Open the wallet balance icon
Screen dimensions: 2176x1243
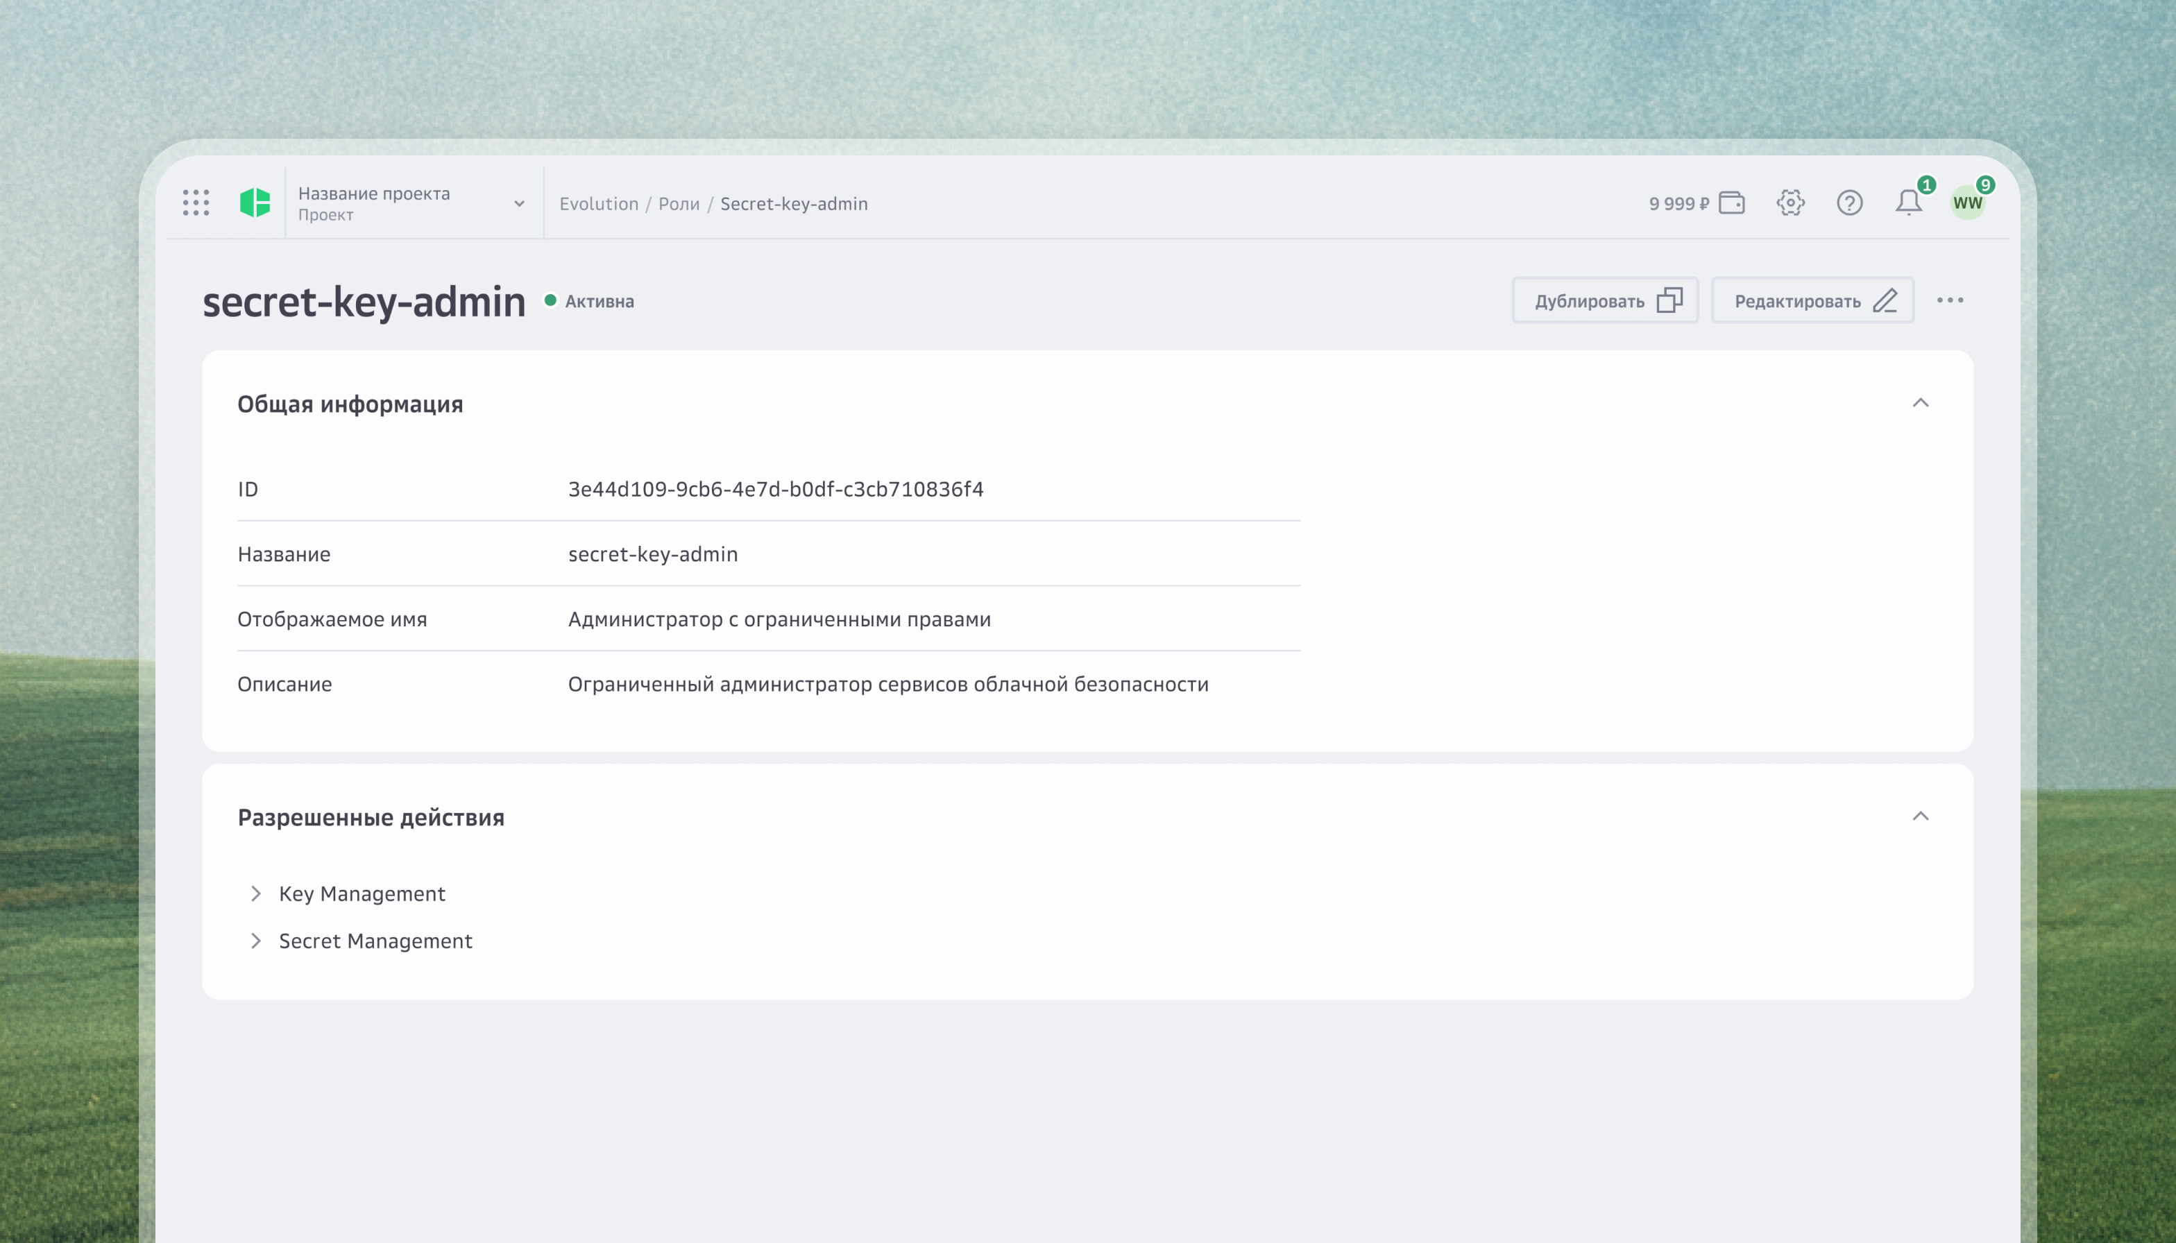click(x=1731, y=203)
